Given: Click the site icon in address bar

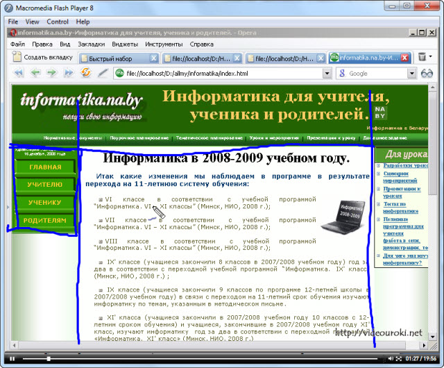Looking at the screenshot, I should 120,73.
